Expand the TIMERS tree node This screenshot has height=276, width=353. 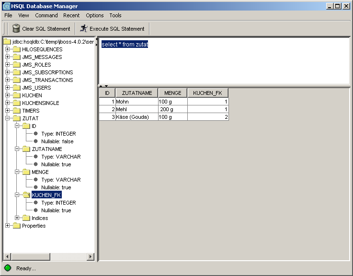coord(8,110)
